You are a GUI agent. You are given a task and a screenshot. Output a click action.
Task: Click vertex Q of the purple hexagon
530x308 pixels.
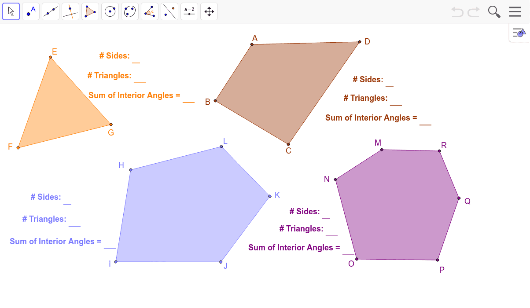pos(459,198)
